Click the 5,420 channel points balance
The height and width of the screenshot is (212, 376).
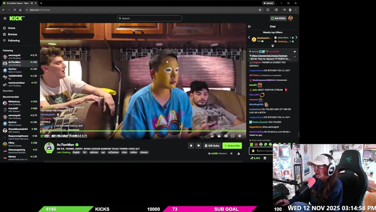coord(255,158)
